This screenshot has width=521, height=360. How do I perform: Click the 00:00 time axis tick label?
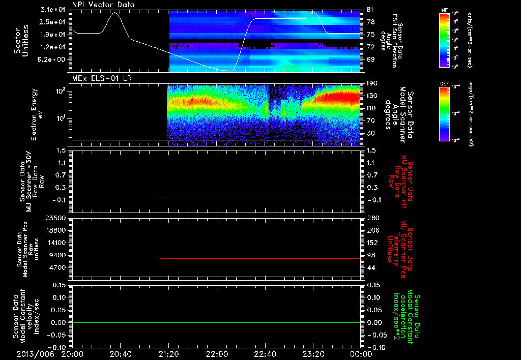click(x=361, y=354)
